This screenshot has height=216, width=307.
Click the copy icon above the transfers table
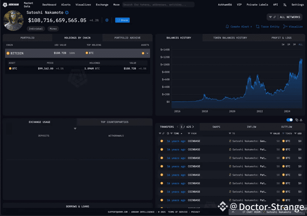tap(297, 120)
